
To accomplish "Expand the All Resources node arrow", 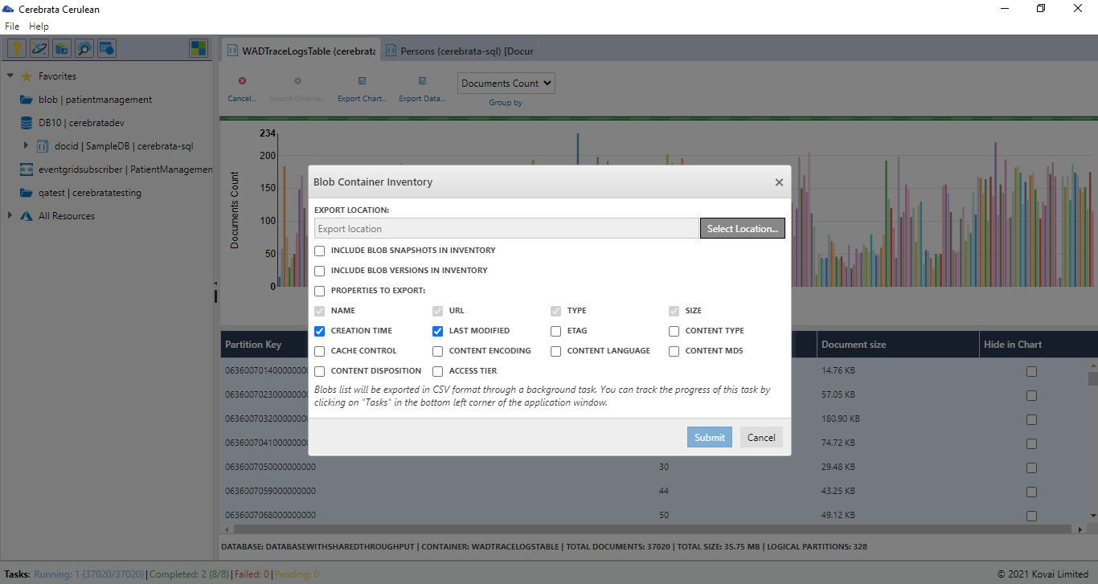I will point(10,215).
